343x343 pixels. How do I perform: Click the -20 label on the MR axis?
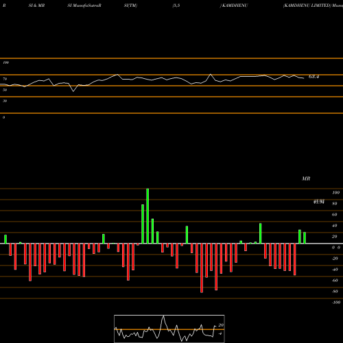coord(335,259)
